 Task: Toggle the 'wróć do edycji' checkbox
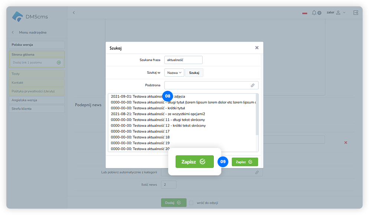[191, 203]
